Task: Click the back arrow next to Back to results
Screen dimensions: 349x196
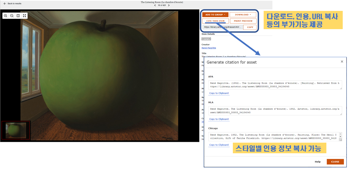Action: tap(5, 4)
